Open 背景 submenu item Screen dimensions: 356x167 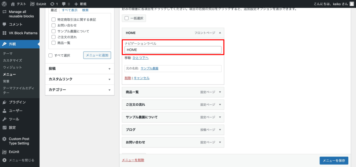(x=6, y=81)
